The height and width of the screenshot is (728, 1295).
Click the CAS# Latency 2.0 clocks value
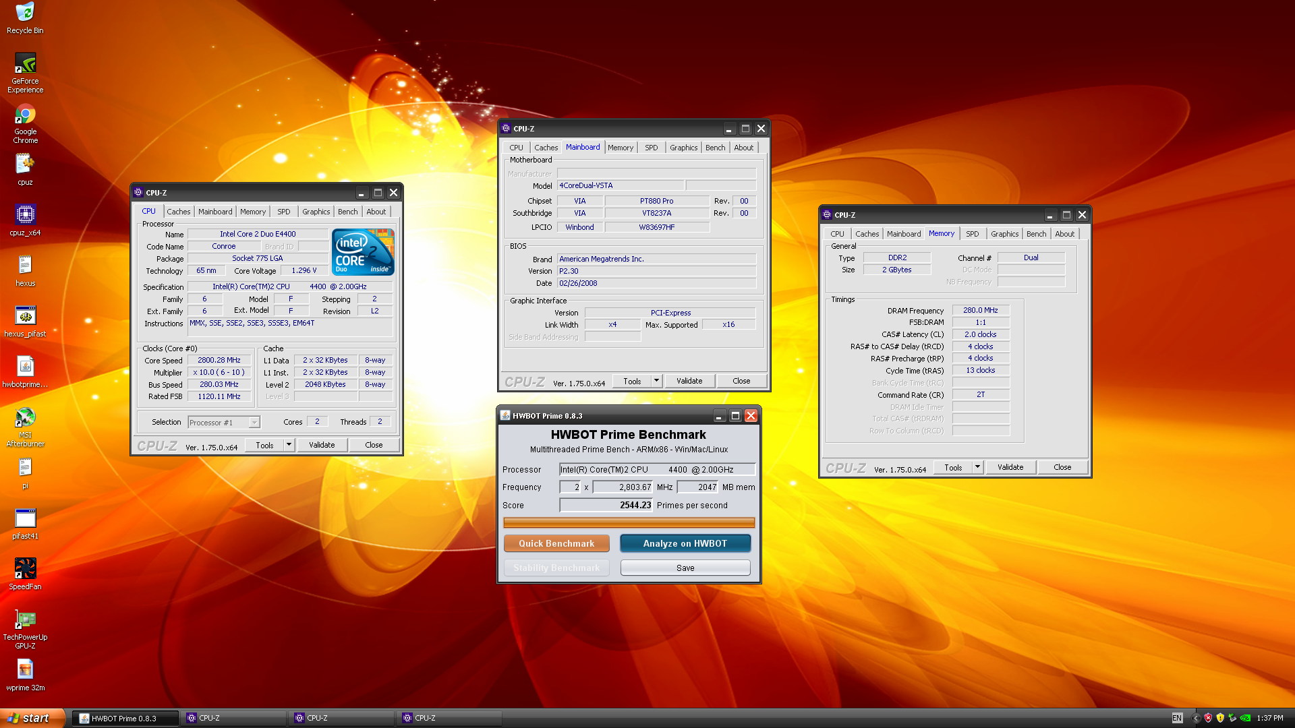point(981,334)
